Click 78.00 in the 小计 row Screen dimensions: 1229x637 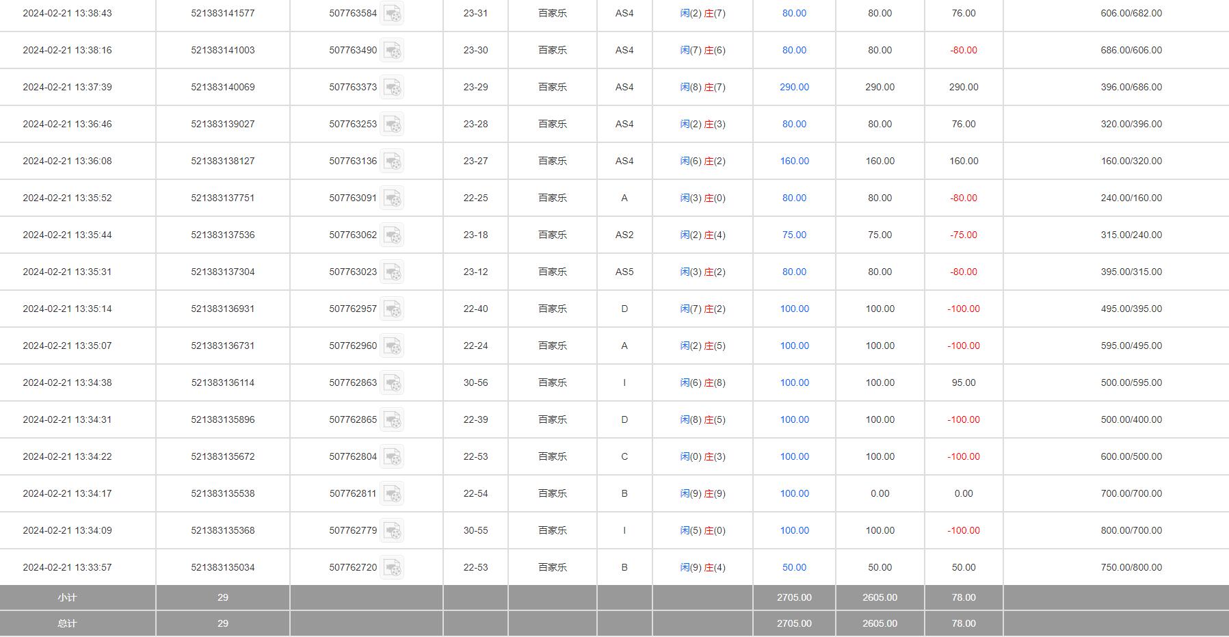coord(964,597)
